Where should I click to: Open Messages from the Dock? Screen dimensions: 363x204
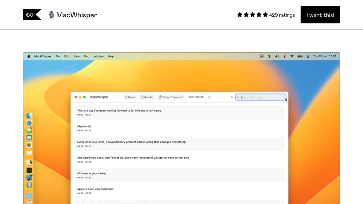[x=29, y=130]
